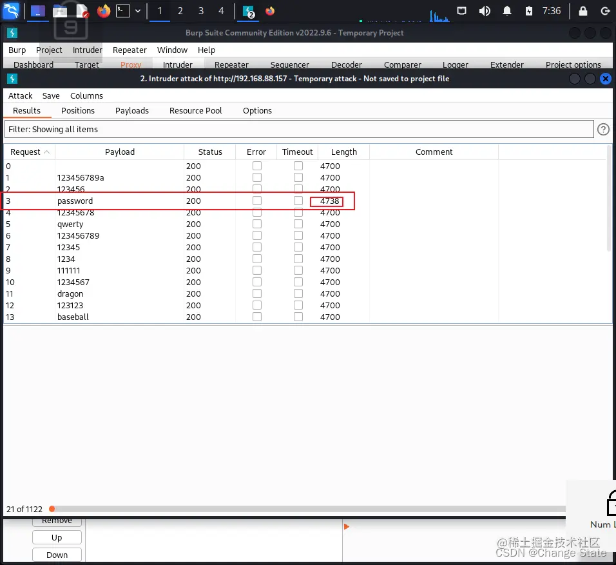Open the Columns menu in attack window

point(86,95)
